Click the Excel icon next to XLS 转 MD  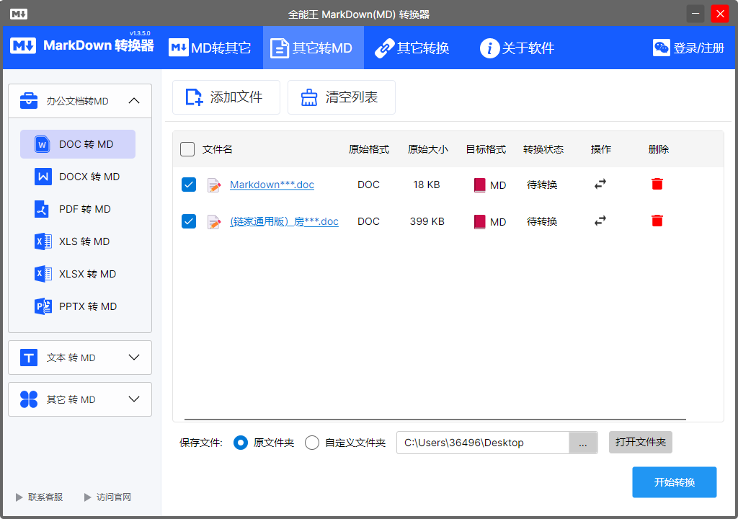[43, 241]
